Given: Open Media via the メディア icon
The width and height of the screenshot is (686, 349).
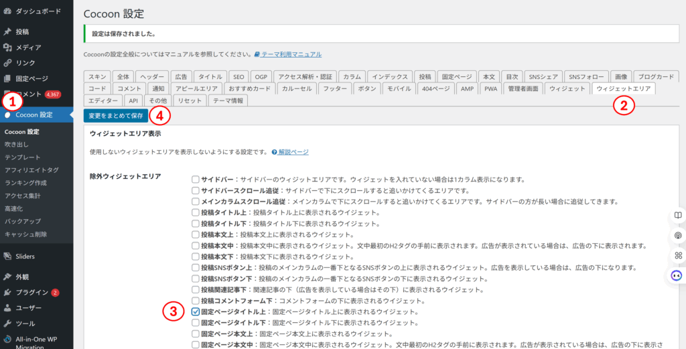Looking at the screenshot, I should [x=7, y=47].
